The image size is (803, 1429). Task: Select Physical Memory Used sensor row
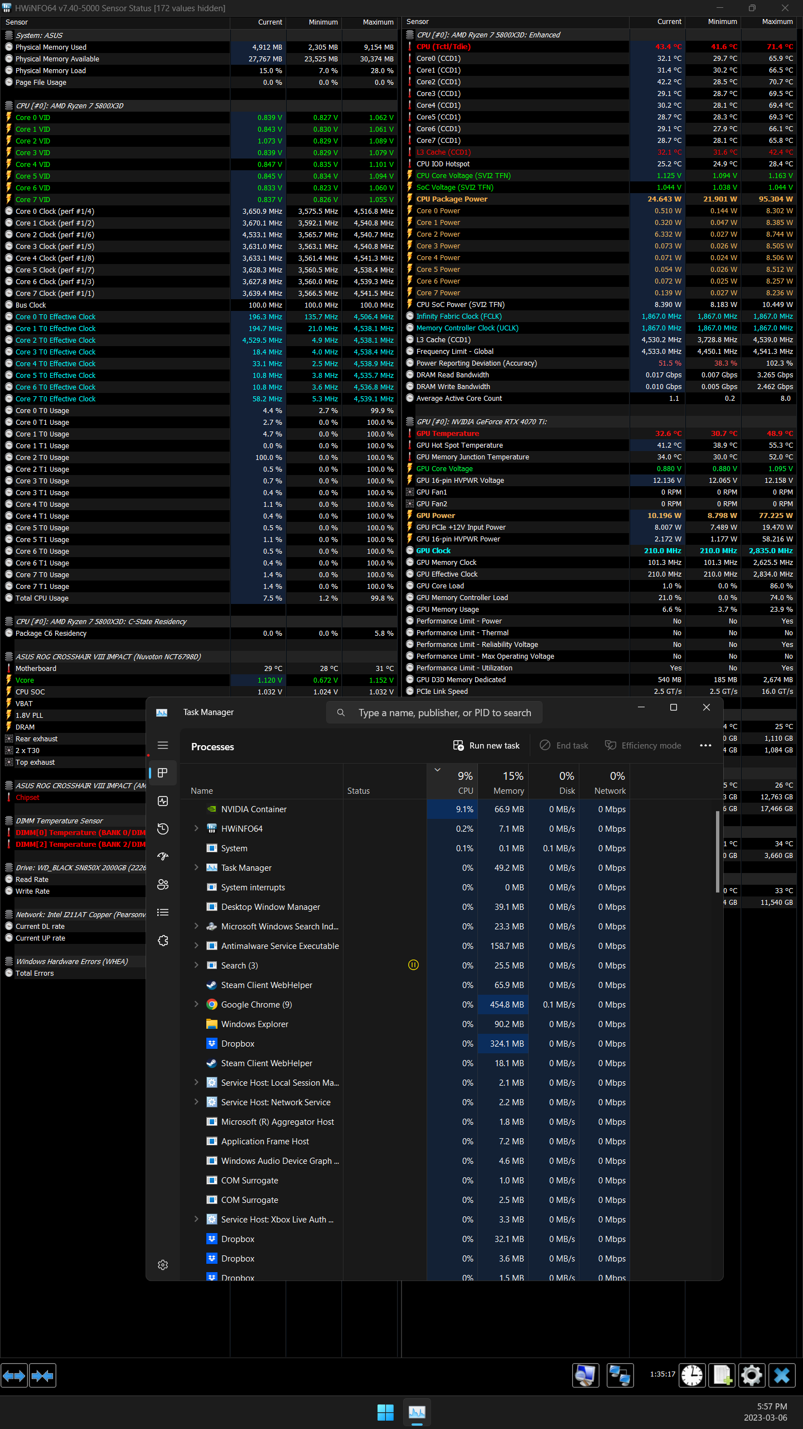[201, 47]
